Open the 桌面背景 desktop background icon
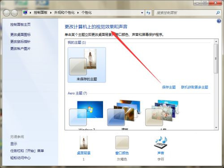 [84, 142]
